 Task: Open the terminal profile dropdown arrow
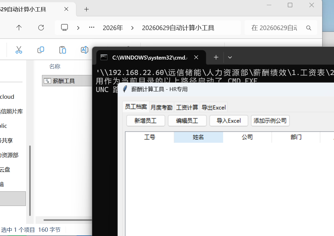[x=230, y=57]
